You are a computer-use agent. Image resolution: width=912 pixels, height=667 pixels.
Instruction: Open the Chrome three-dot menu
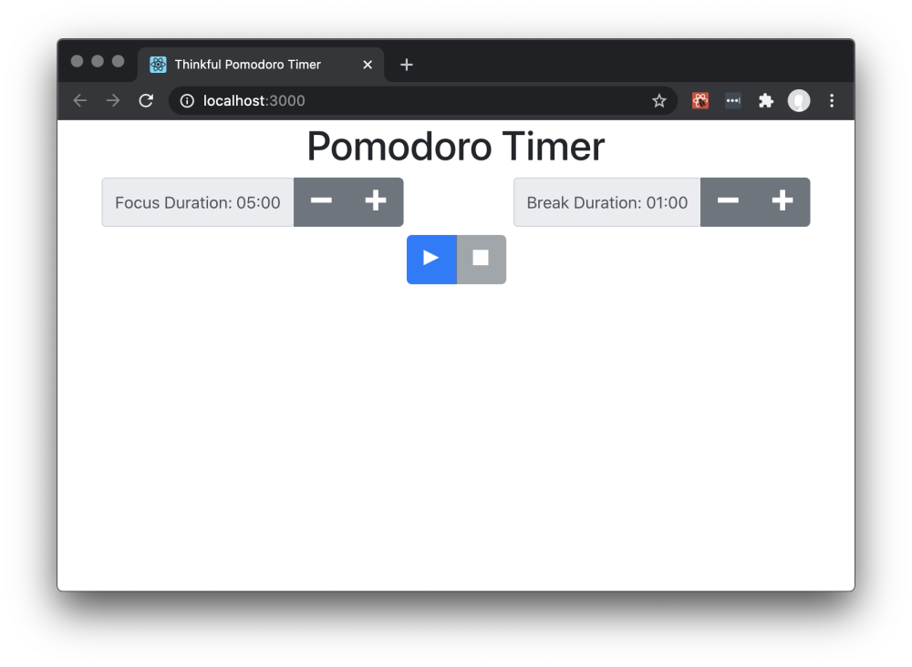(x=832, y=100)
